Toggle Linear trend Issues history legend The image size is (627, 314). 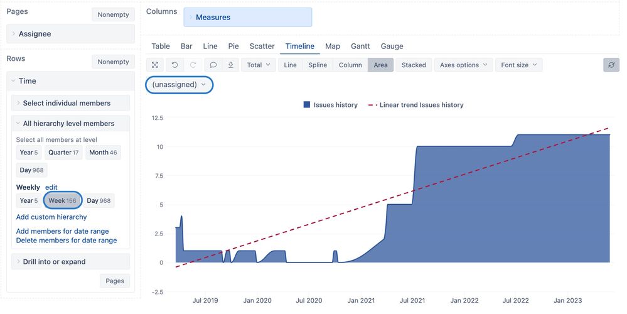415,105
